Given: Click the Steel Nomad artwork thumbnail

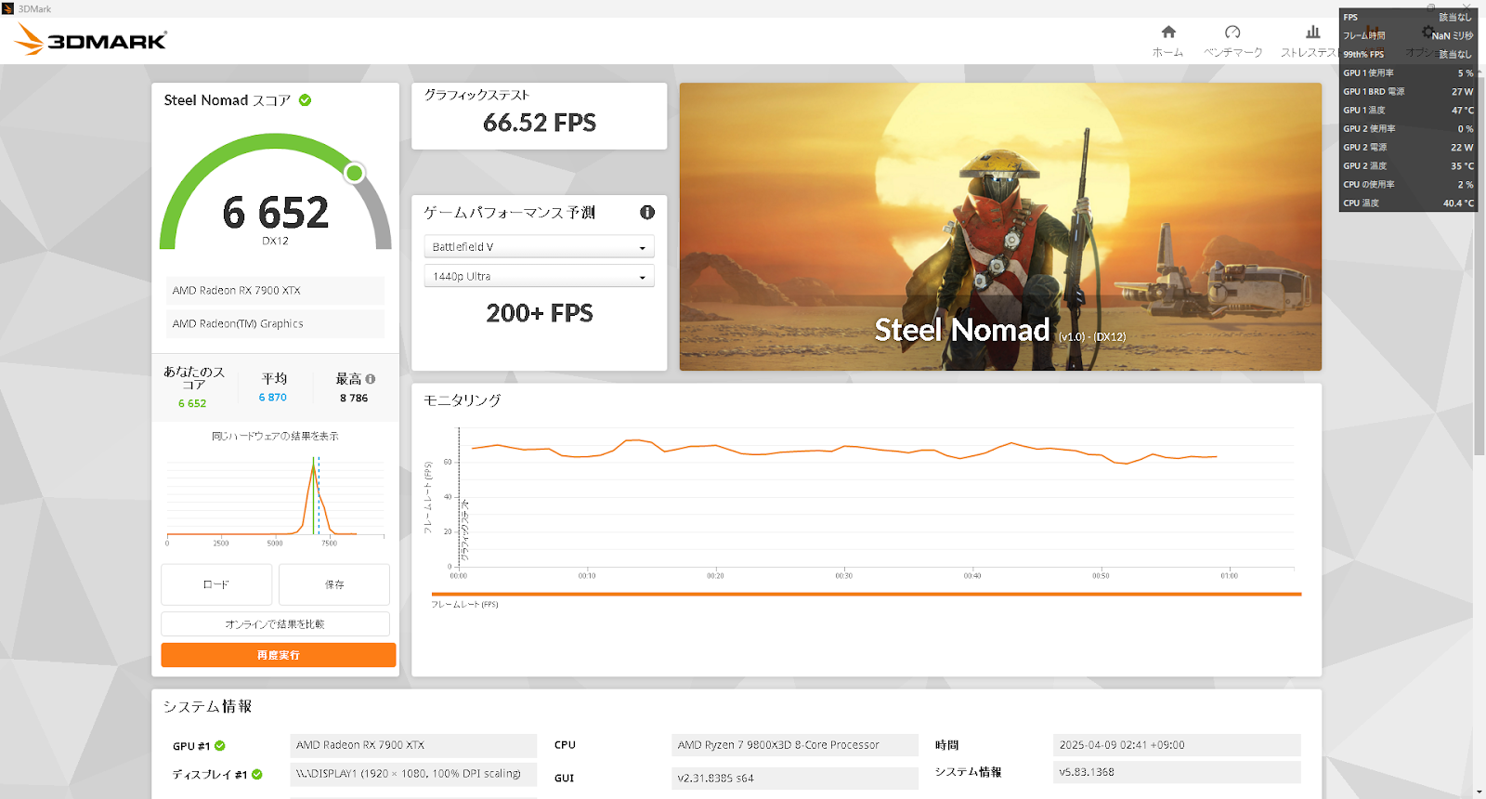Looking at the screenshot, I should (1000, 227).
